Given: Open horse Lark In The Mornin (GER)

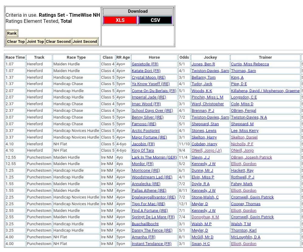Looking at the screenshot, I should [x=154, y=157].
